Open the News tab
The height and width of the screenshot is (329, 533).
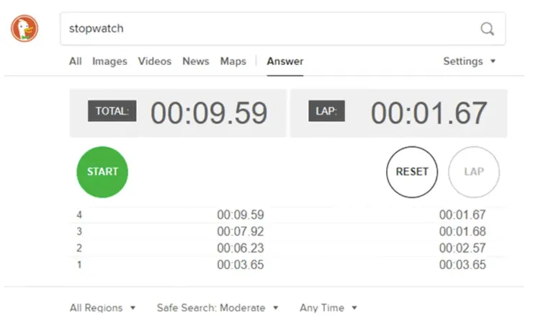pyautogui.click(x=196, y=61)
